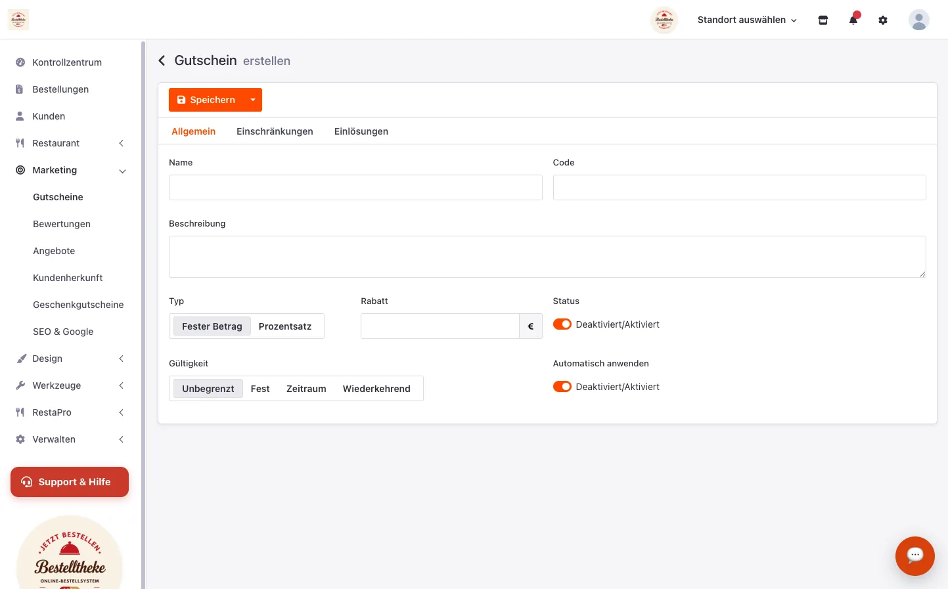The image size is (948, 589).
Task: Collapse the Marketing menu chevron
Action: [x=122, y=171]
